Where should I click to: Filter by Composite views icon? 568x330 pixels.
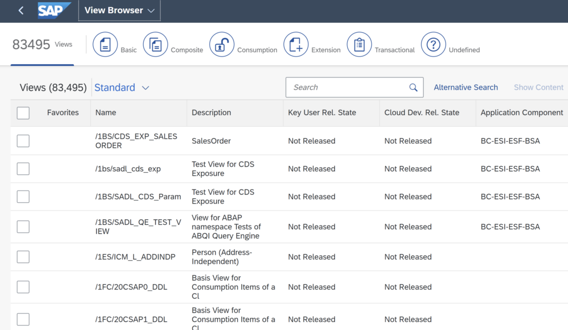155,44
